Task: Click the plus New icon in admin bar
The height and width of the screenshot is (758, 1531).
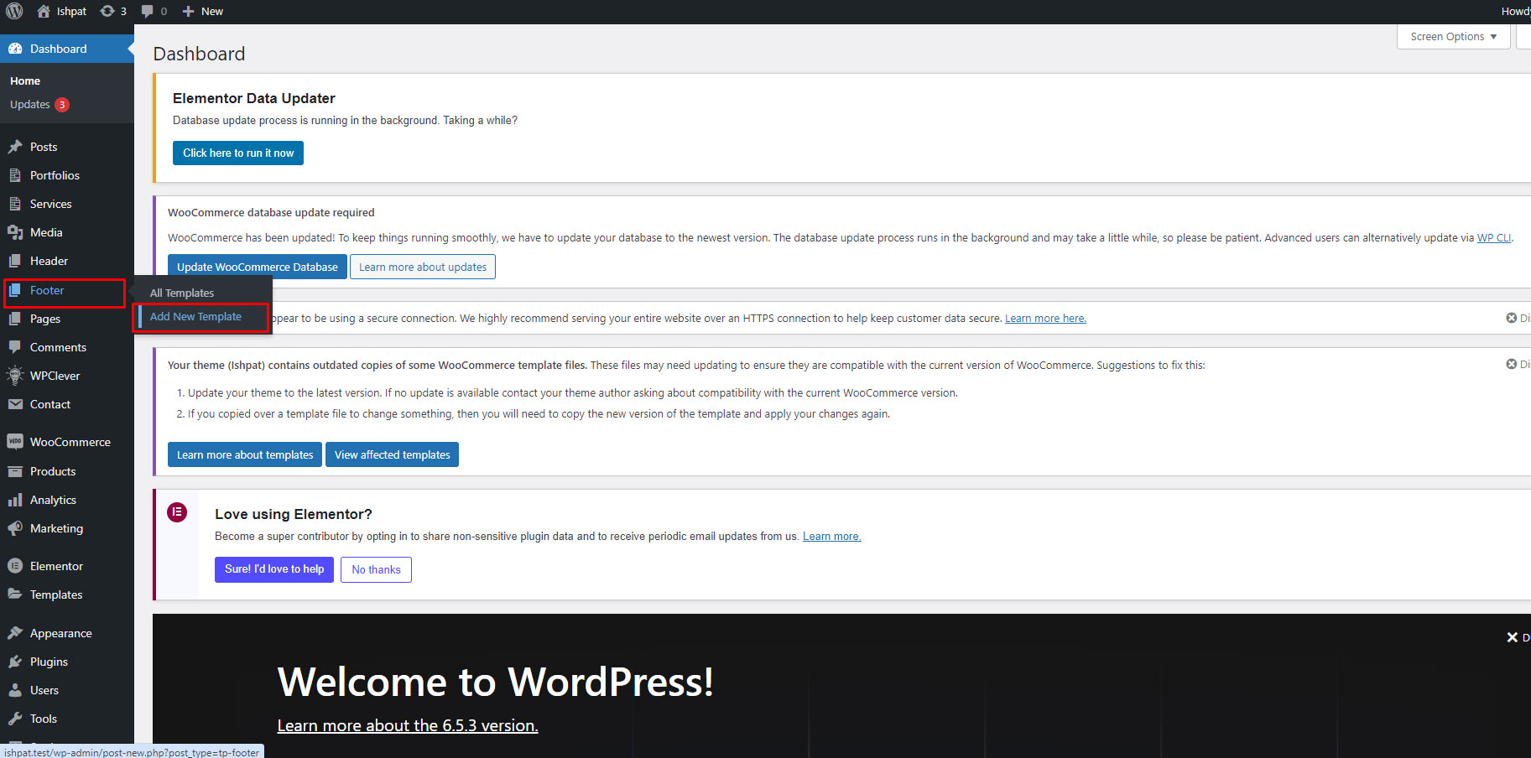Action: pos(188,11)
